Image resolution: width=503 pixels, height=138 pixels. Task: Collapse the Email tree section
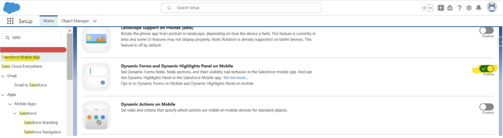(x=3, y=76)
